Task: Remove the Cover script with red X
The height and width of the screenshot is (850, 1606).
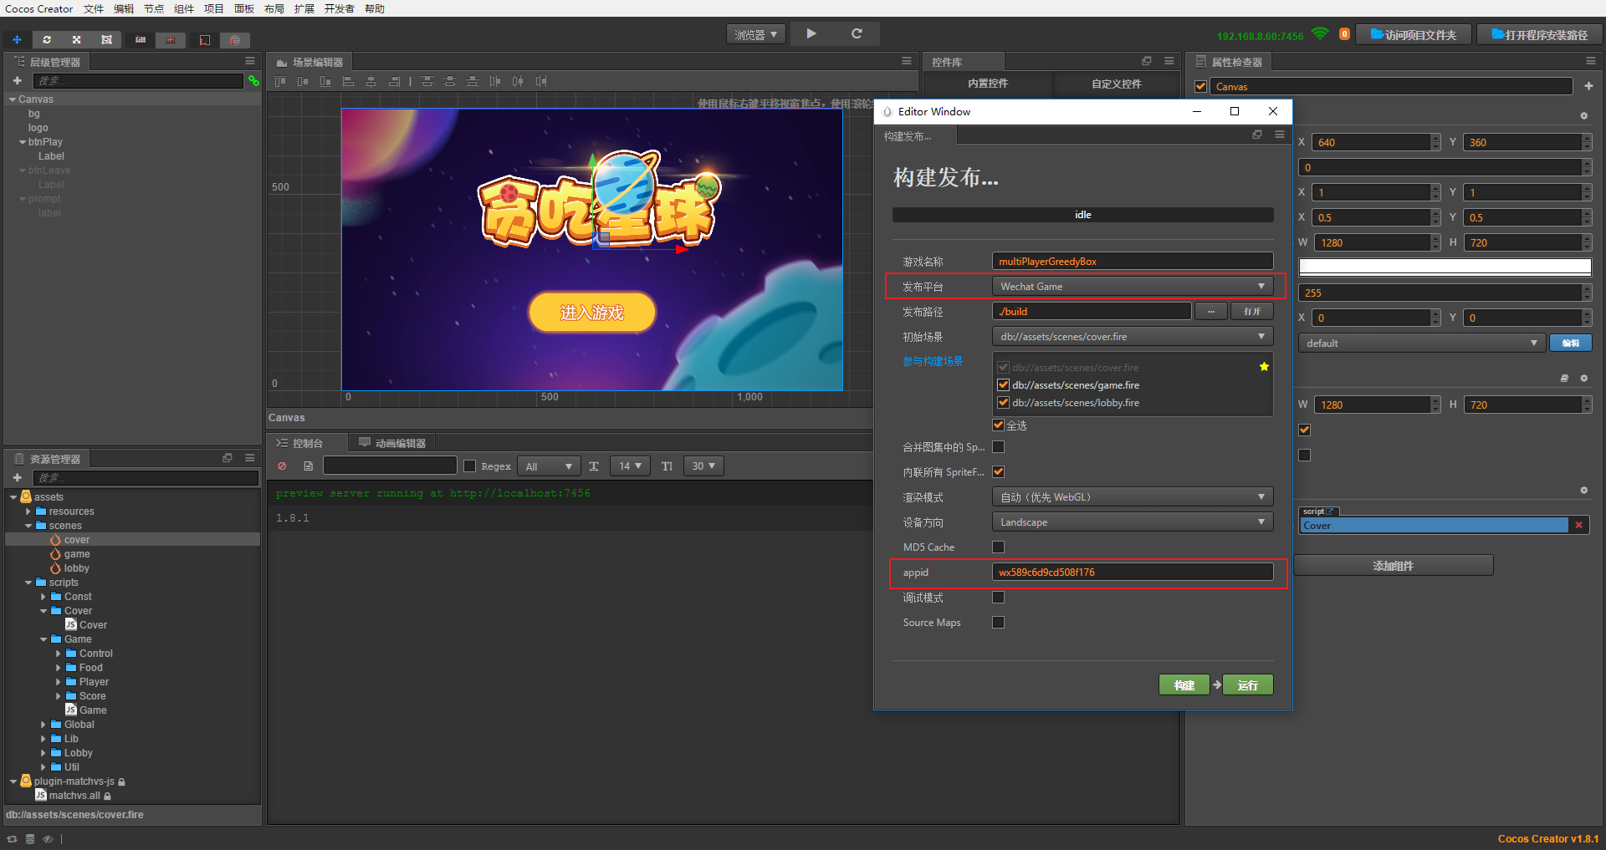Action: pyautogui.click(x=1578, y=525)
